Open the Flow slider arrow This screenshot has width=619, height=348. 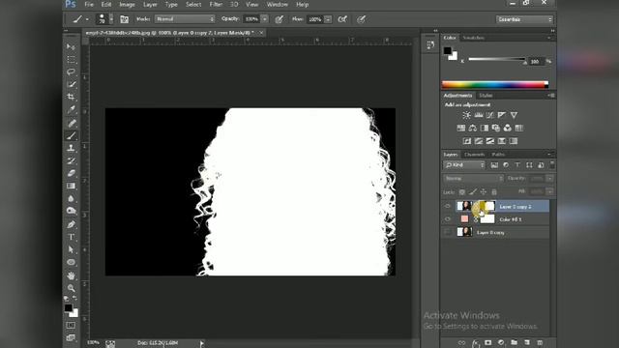328,19
